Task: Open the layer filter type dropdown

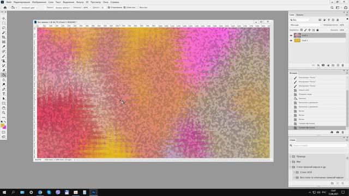Action: [x=300, y=20]
